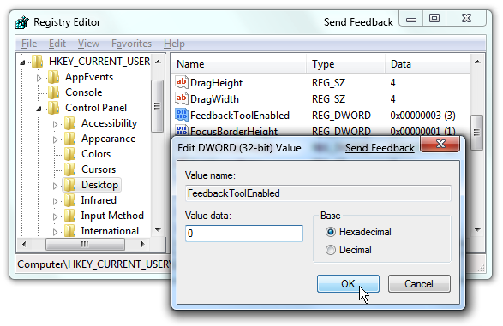Click the Value name field
503x326 pixels.
point(318,193)
